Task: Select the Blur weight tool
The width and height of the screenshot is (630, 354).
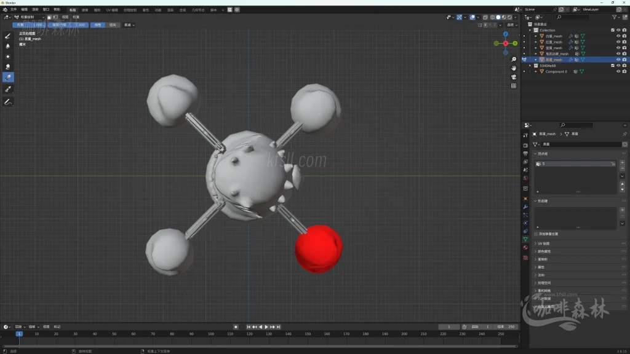Action: pyautogui.click(x=9, y=46)
